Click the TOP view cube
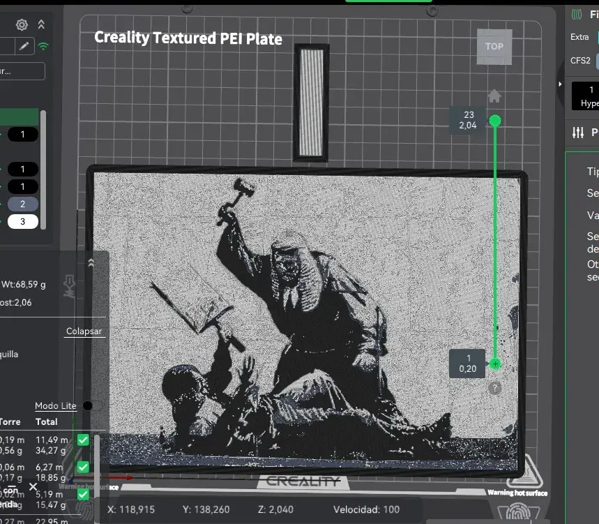 click(494, 47)
